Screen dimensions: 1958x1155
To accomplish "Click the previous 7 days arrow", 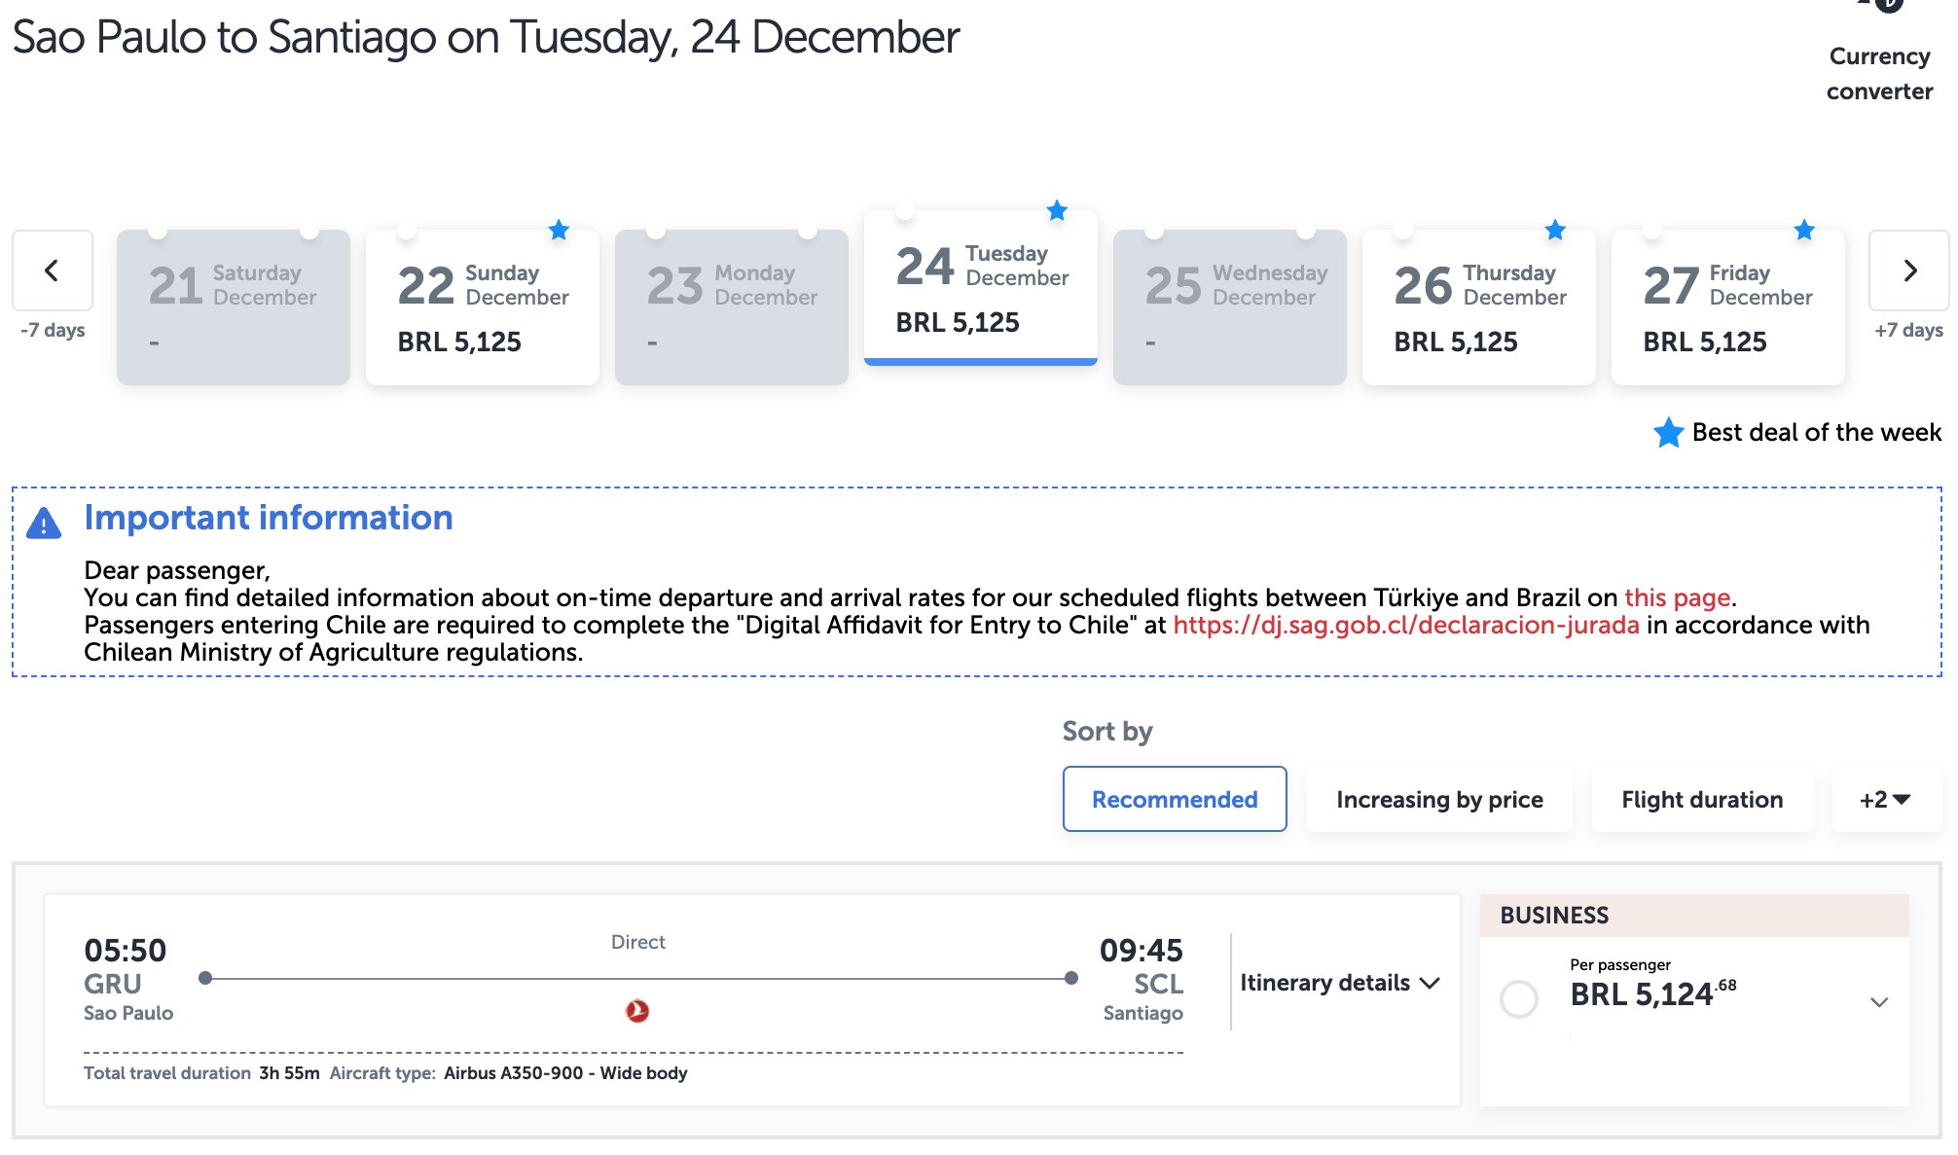I will tap(53, 271).
